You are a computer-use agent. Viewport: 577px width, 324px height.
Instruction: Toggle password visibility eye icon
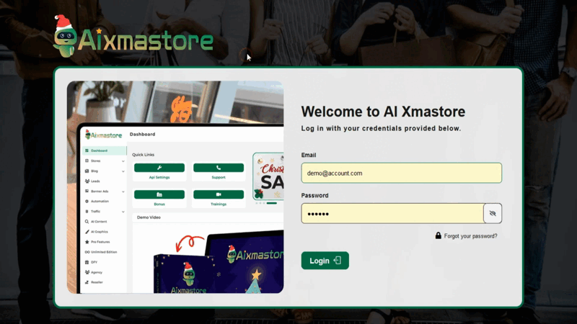(493, 213)
